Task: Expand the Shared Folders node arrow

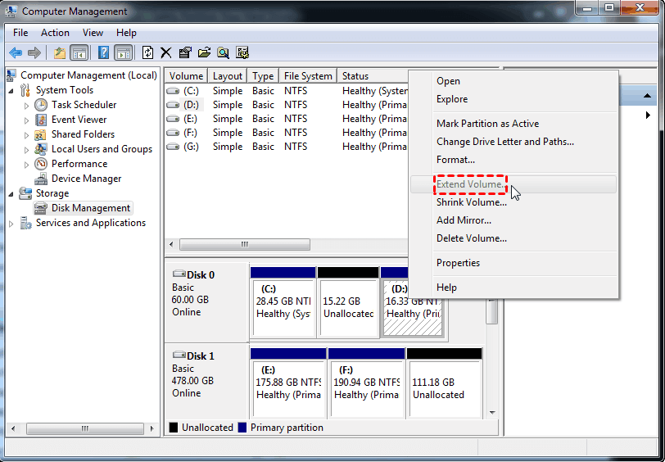Action: point(26,135)
